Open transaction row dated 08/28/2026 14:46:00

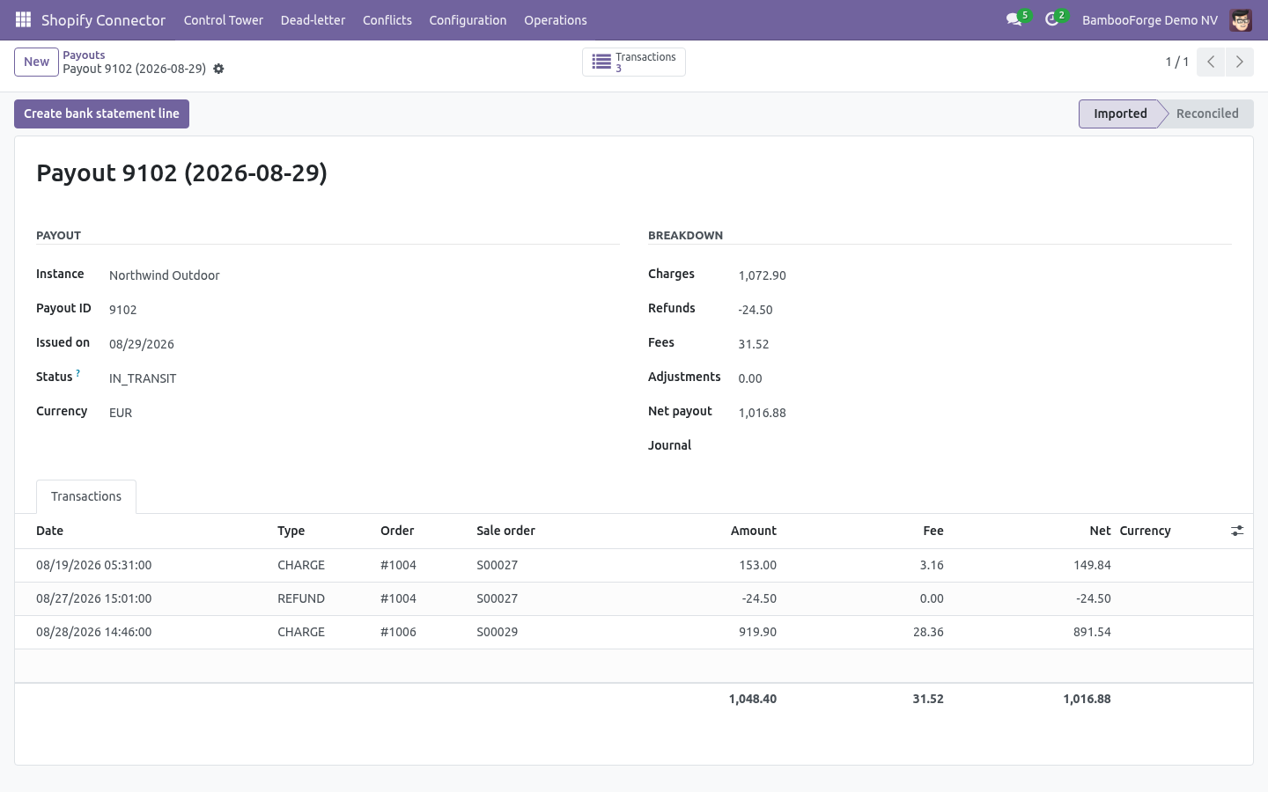click(x=634, y=632)
